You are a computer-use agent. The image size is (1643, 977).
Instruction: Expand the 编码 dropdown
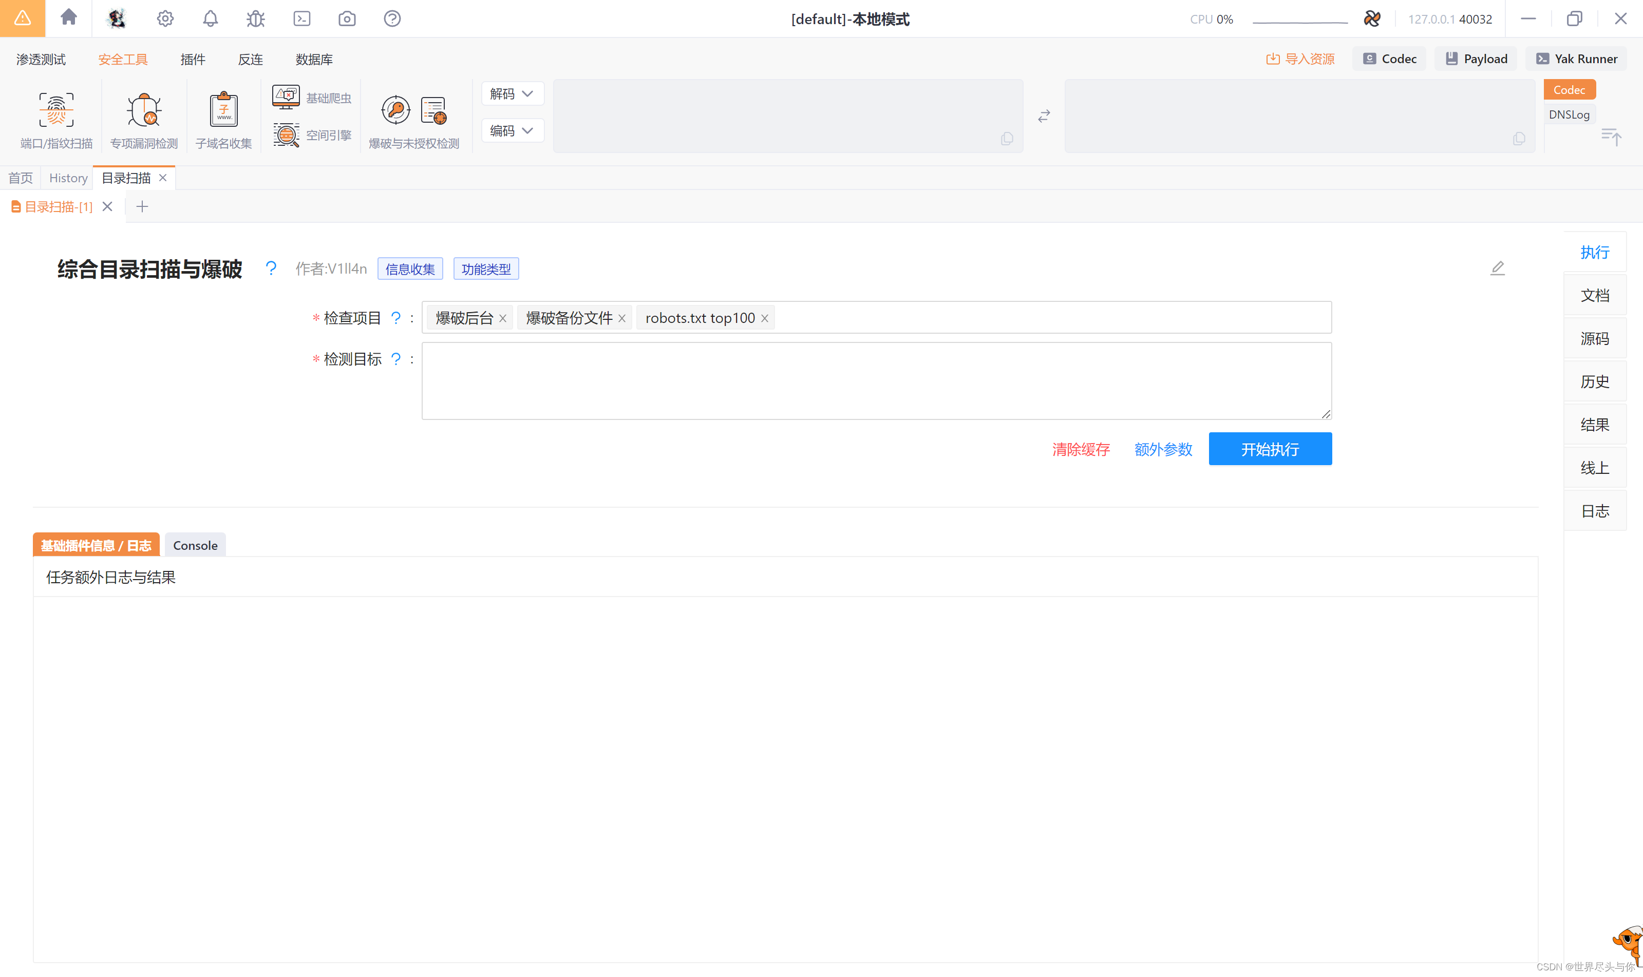(513, 130)
